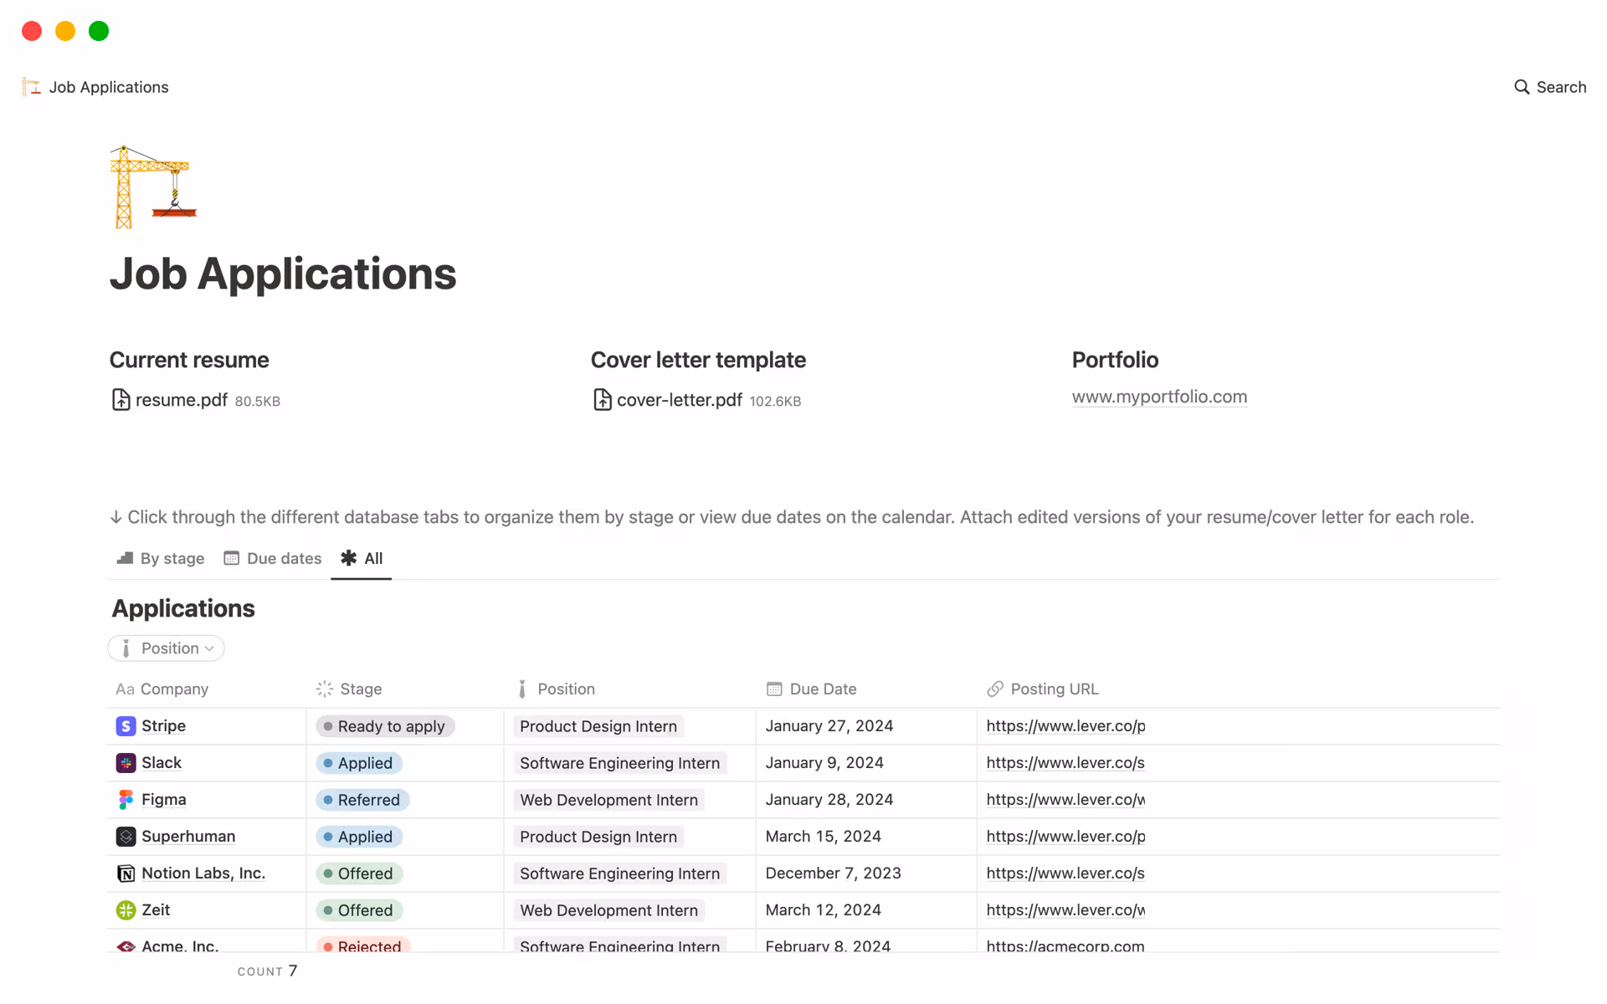Click the Ready to apply status tag
The image size is (1607, 1004).
(x=385, y=726)
